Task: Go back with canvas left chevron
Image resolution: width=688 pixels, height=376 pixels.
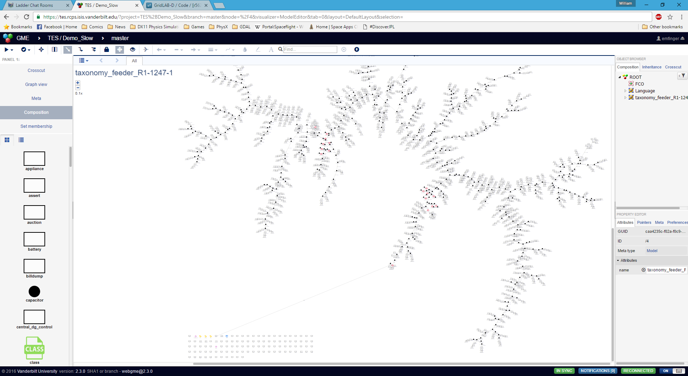Action: coord(101,61)
